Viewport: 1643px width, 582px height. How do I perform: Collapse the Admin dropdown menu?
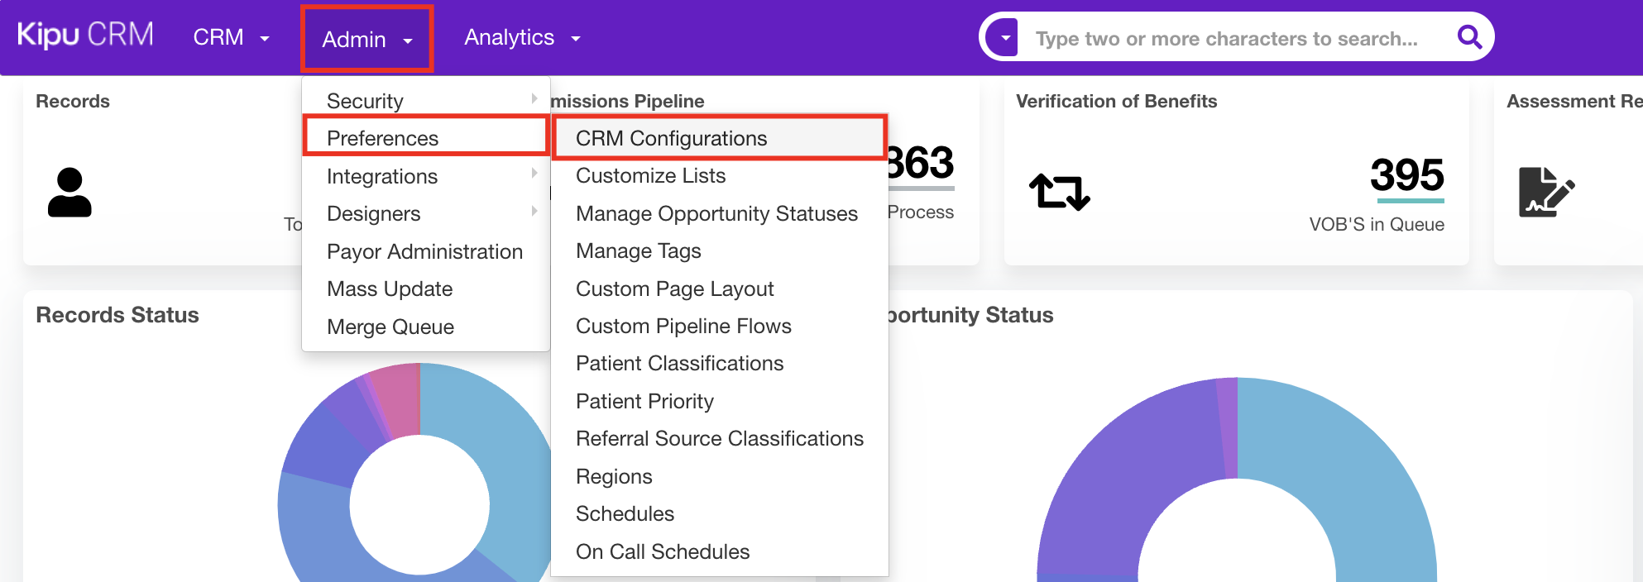coord(366,39)
